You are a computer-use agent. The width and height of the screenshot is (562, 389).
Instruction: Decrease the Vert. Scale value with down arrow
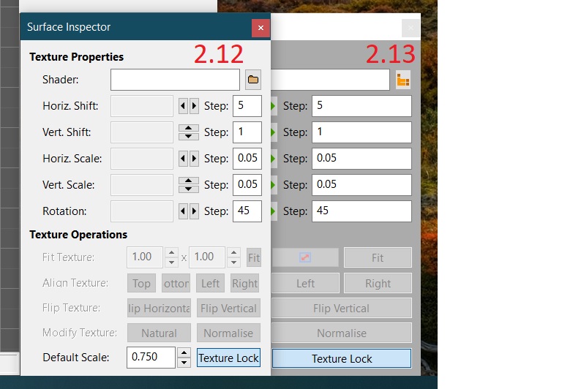[189, 189]
